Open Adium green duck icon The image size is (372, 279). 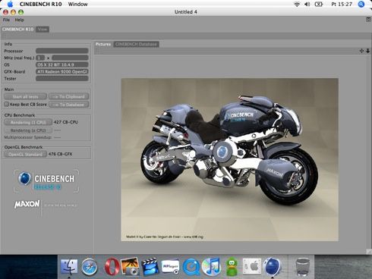point(232,267)
